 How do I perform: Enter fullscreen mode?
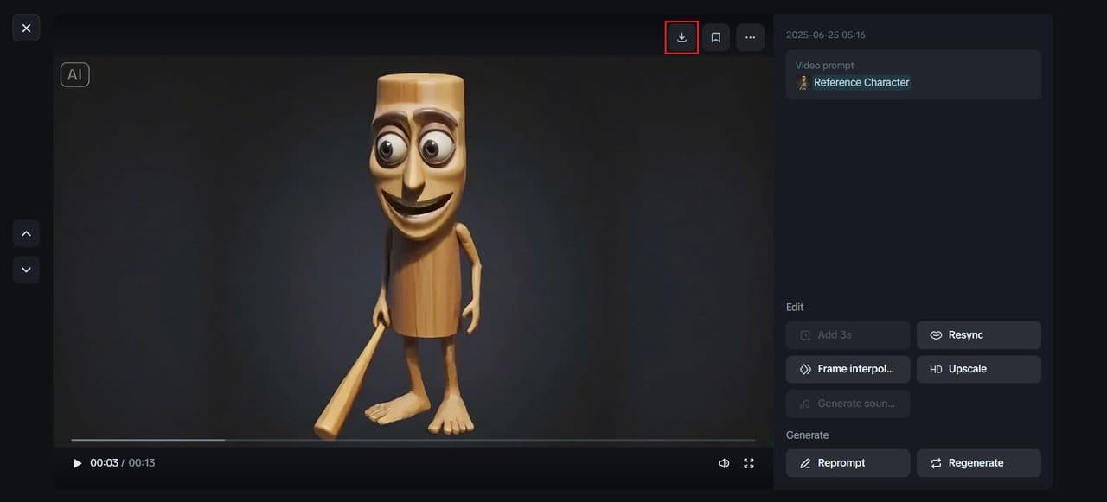point(749,463)
